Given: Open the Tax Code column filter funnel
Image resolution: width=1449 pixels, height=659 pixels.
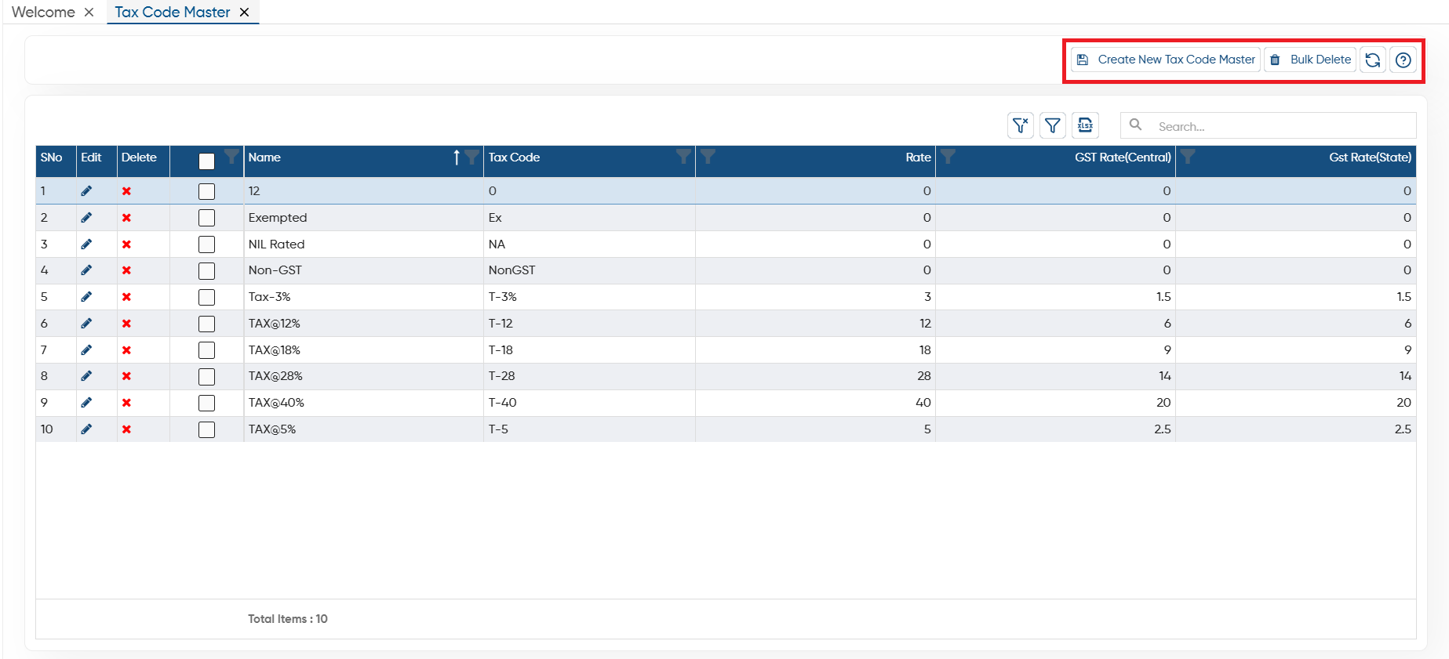Looking at the screenshot, I should [x=684, y=157].
